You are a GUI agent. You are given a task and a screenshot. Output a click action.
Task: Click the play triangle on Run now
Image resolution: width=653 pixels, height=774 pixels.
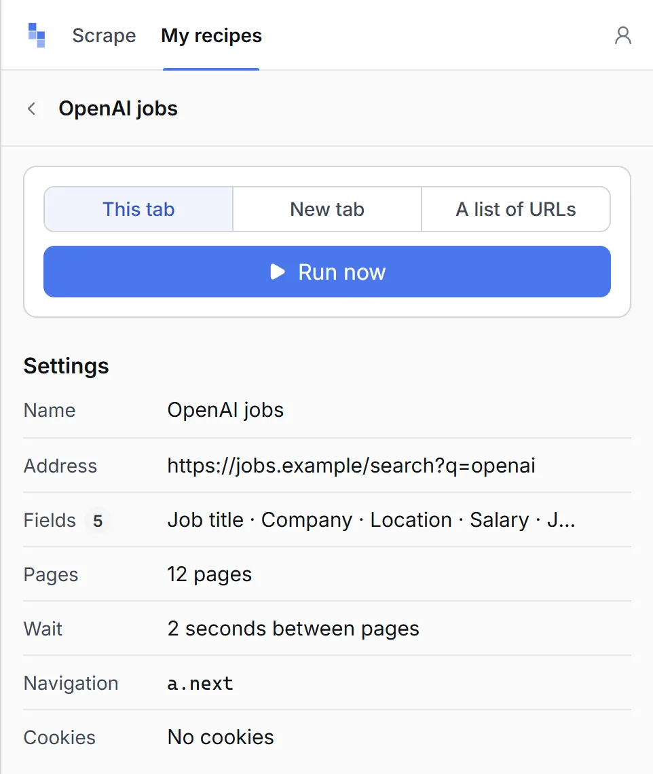tap(278, 272)
